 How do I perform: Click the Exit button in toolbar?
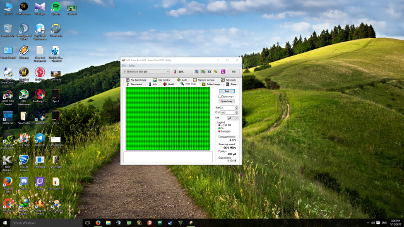[x=234, y=71]
